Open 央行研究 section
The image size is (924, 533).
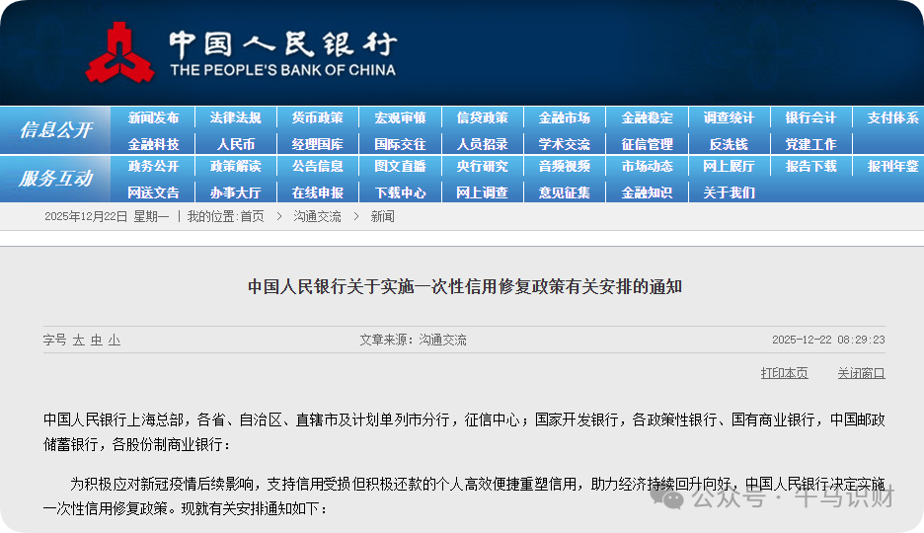tap(482, 166)
